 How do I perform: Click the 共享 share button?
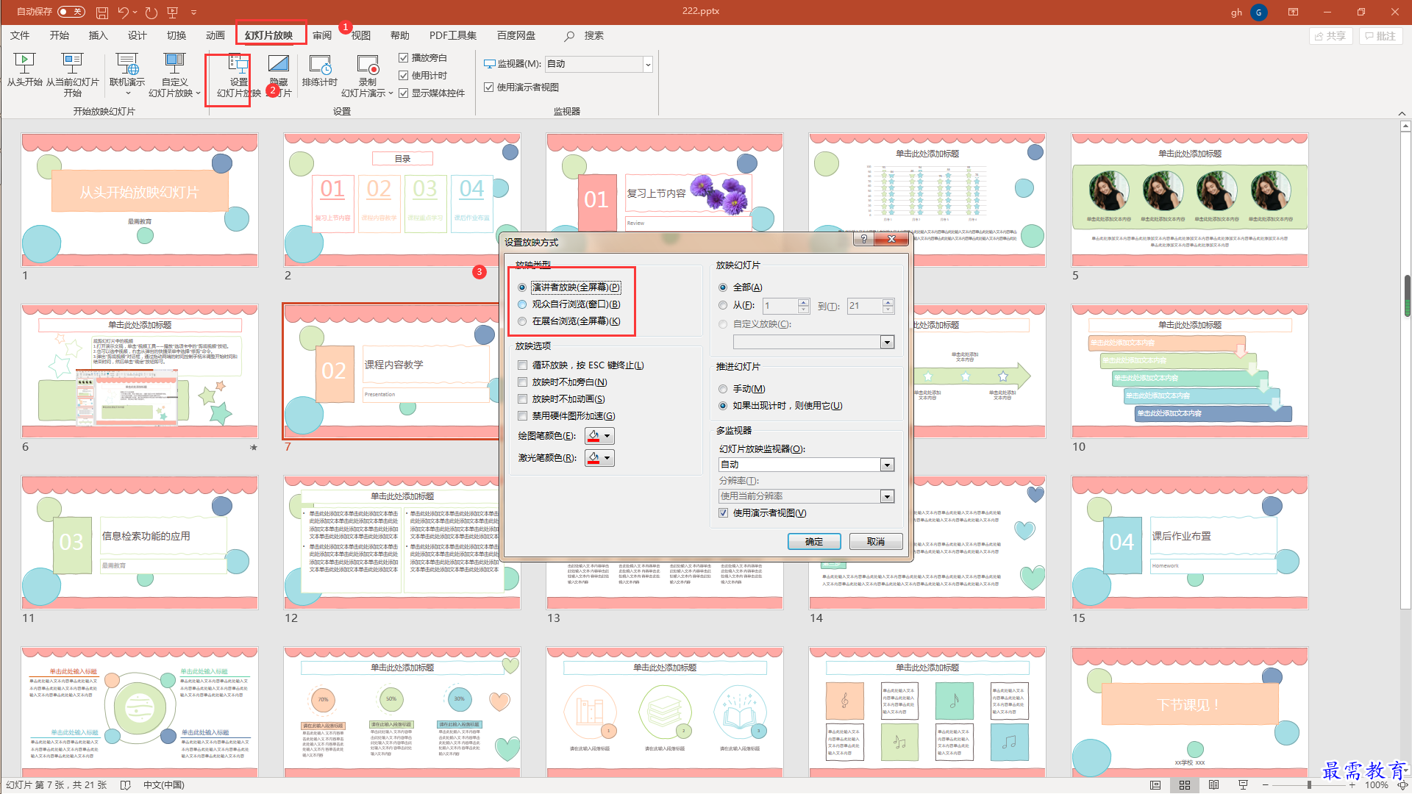pyautogui.click(x=1330, y=36)
